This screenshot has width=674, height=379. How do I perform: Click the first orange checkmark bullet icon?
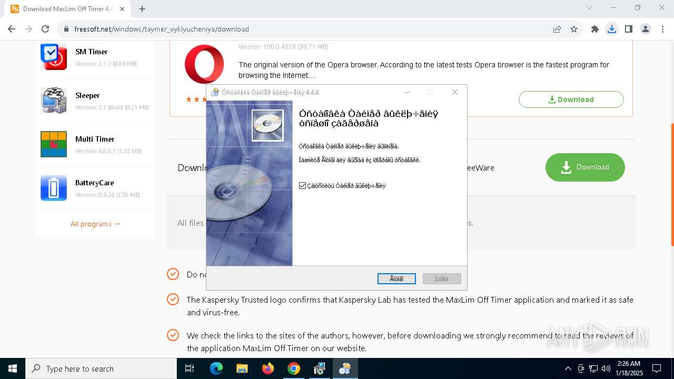click(173, 274)
